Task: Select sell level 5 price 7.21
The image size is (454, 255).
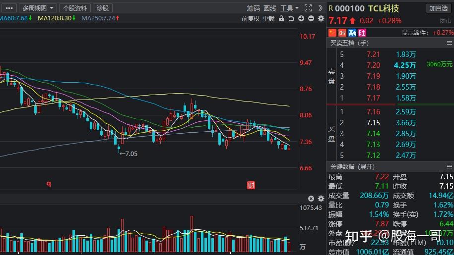Action: (x=373, y=54)
